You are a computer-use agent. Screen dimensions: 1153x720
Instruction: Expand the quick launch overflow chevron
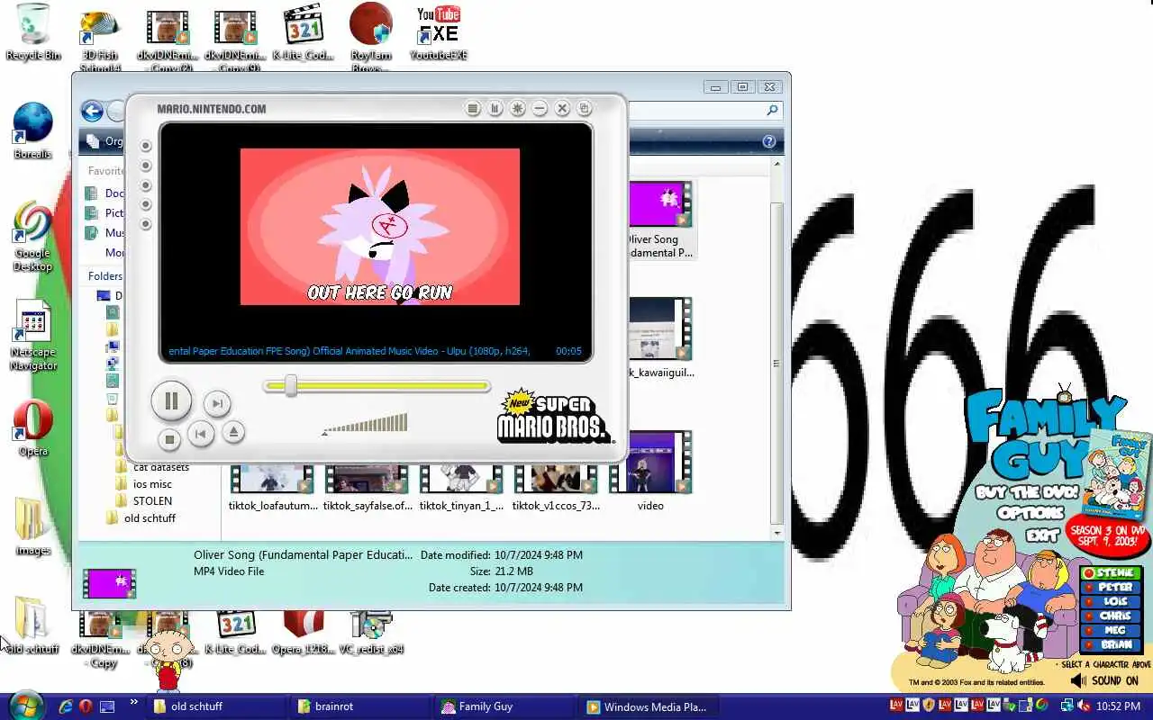coord(134,702)
